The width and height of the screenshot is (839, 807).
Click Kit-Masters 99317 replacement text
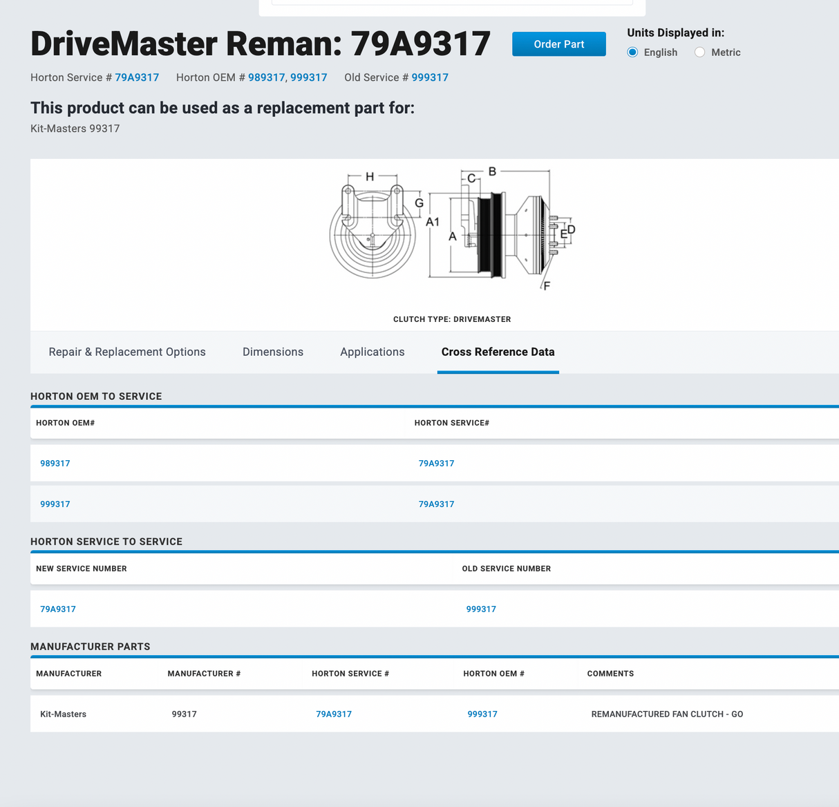[x=75, y=129]
